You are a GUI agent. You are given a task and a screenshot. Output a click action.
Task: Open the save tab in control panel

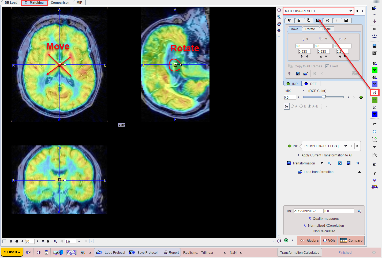346,20
